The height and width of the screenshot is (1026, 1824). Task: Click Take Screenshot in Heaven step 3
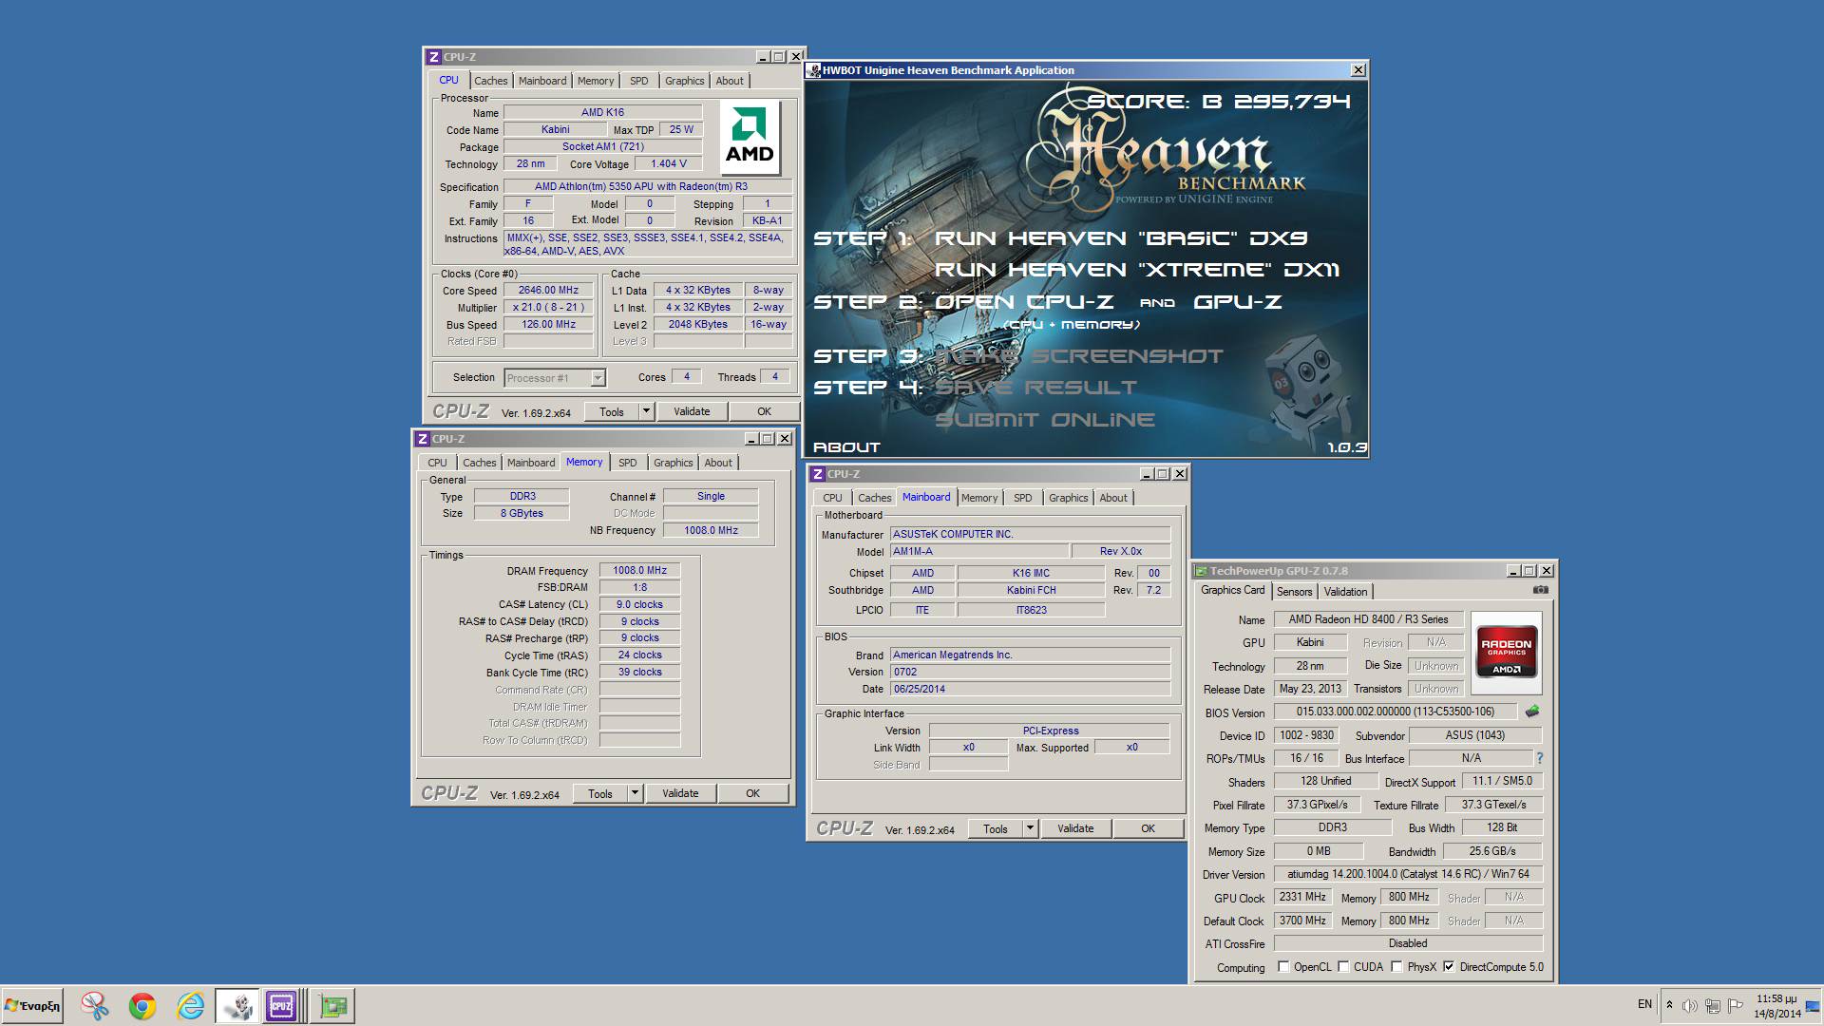coord(1079,356)
